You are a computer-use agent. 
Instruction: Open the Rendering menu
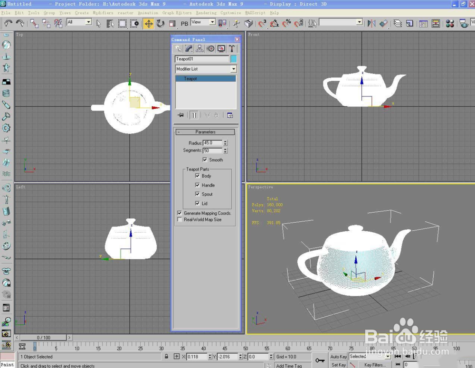pyautogui.click(x=206, y=13)
